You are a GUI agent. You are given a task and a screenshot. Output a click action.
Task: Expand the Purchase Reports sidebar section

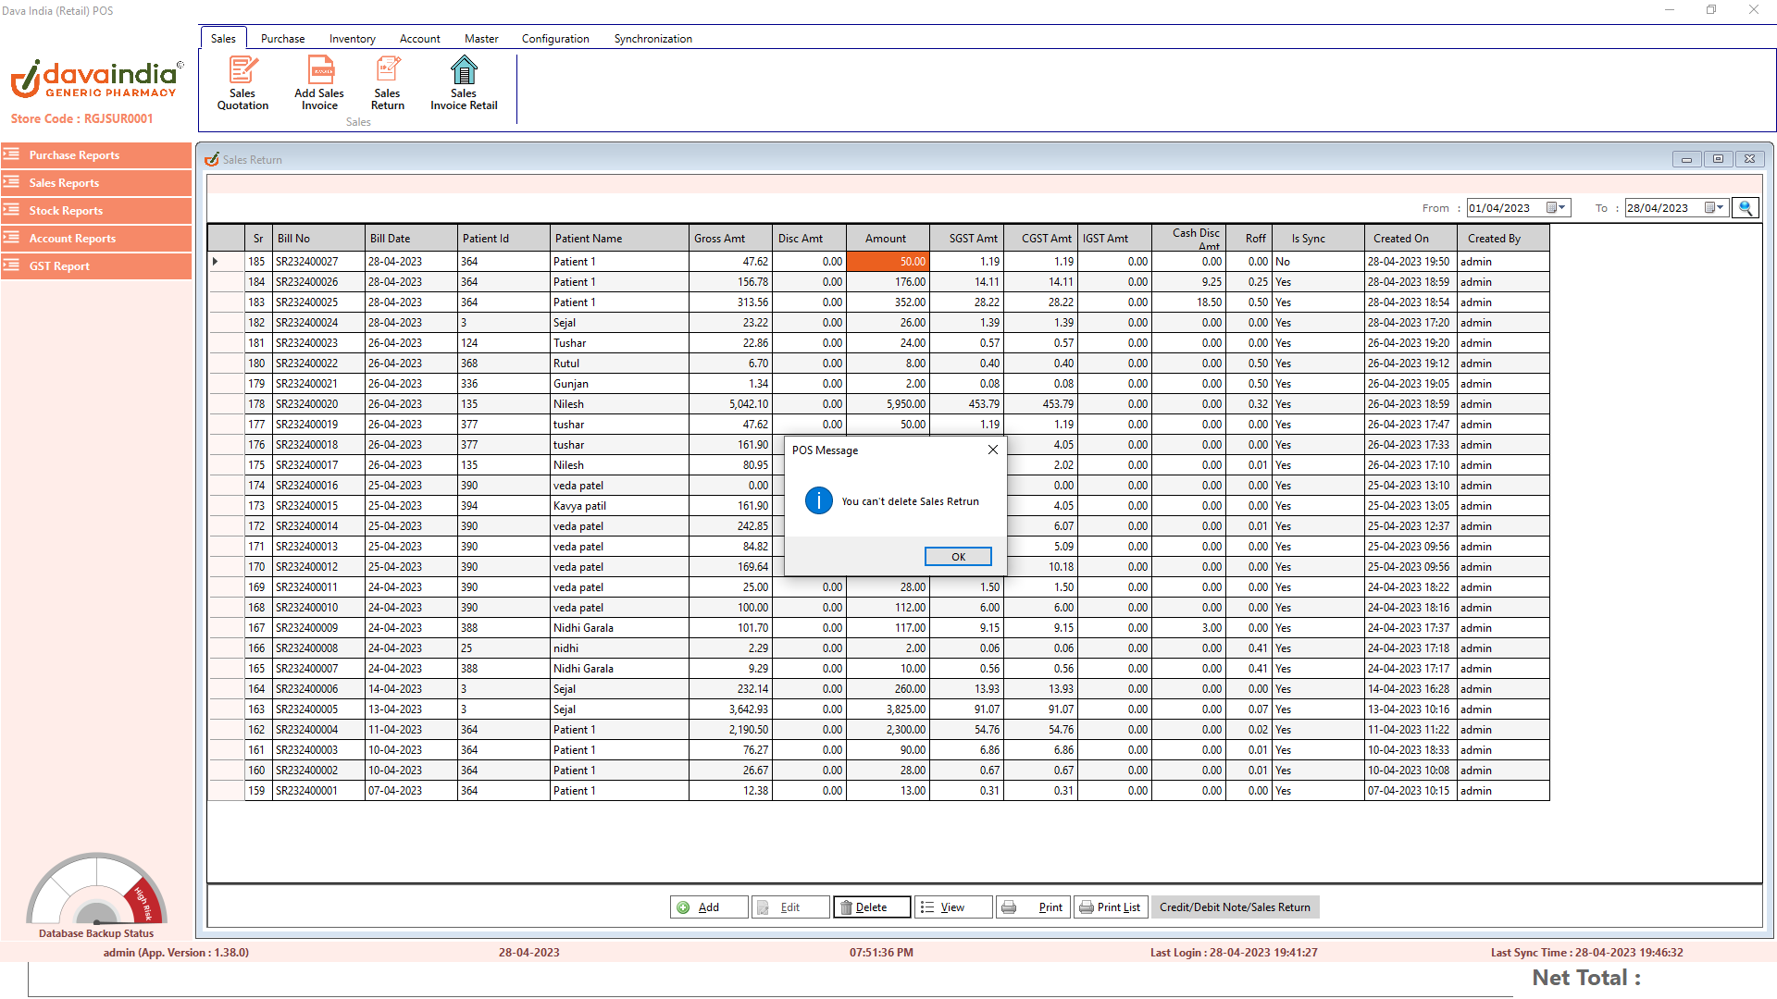(96, 155)
